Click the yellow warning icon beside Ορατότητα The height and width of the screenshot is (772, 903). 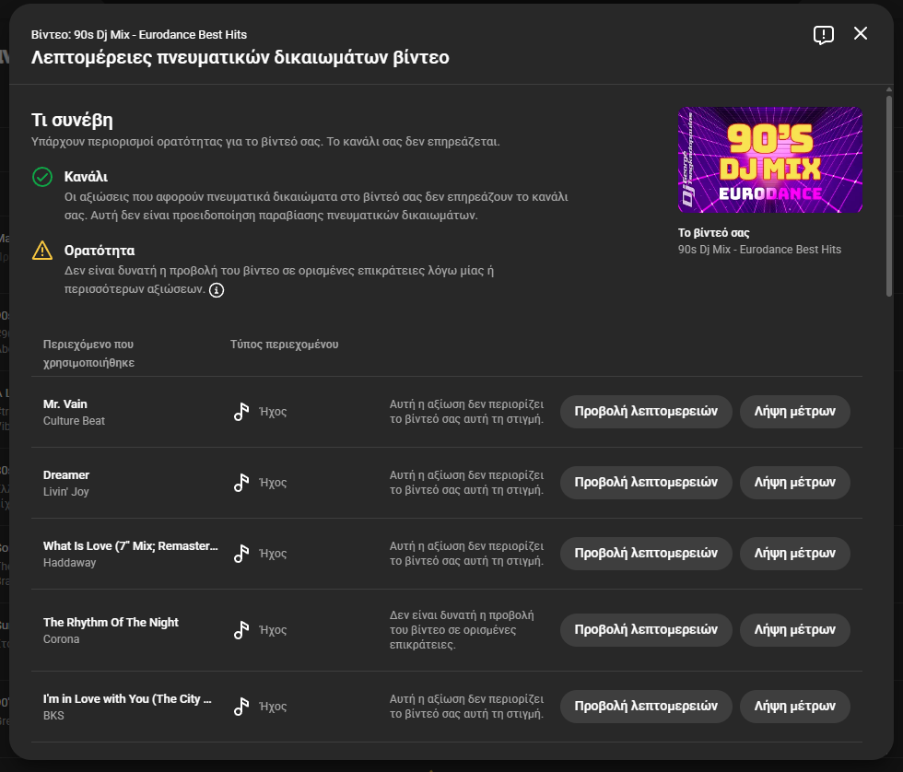point(42,251)
